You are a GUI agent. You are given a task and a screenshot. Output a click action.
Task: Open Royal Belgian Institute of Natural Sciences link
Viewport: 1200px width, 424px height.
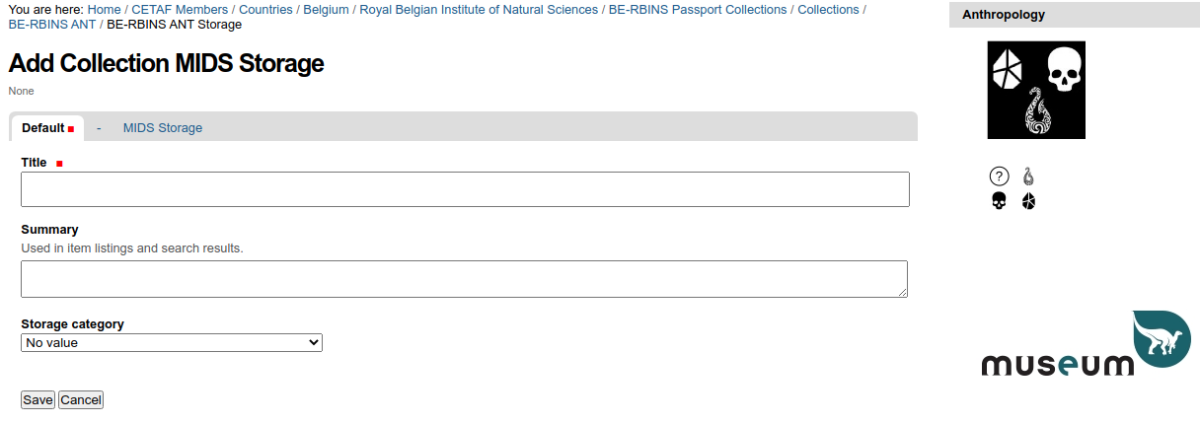(479, 9)
